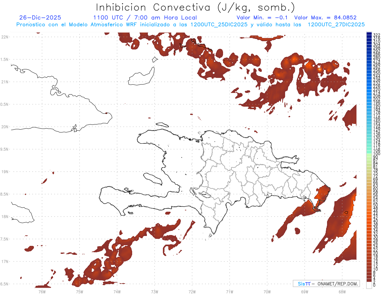Click the '1.5N' latitude label
The width and height of the screenshot is (384, 296).
click(x=4, y=59)
